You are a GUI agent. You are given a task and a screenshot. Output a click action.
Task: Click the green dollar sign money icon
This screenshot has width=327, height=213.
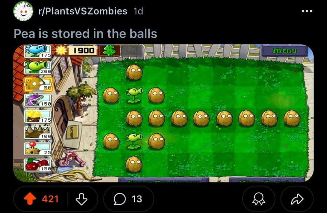[109, 51]
